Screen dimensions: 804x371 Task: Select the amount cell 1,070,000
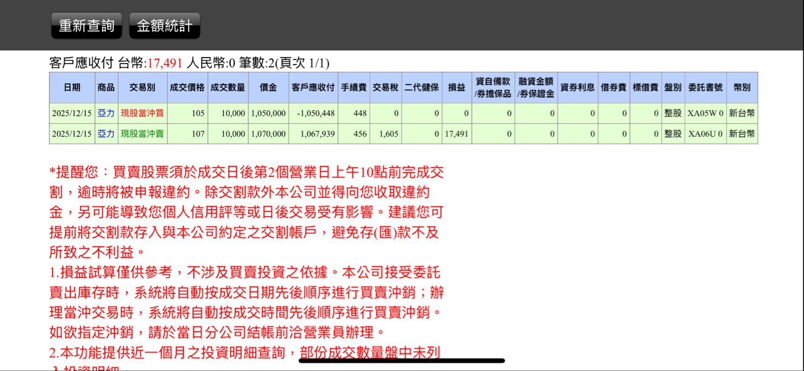pos(268,134)
